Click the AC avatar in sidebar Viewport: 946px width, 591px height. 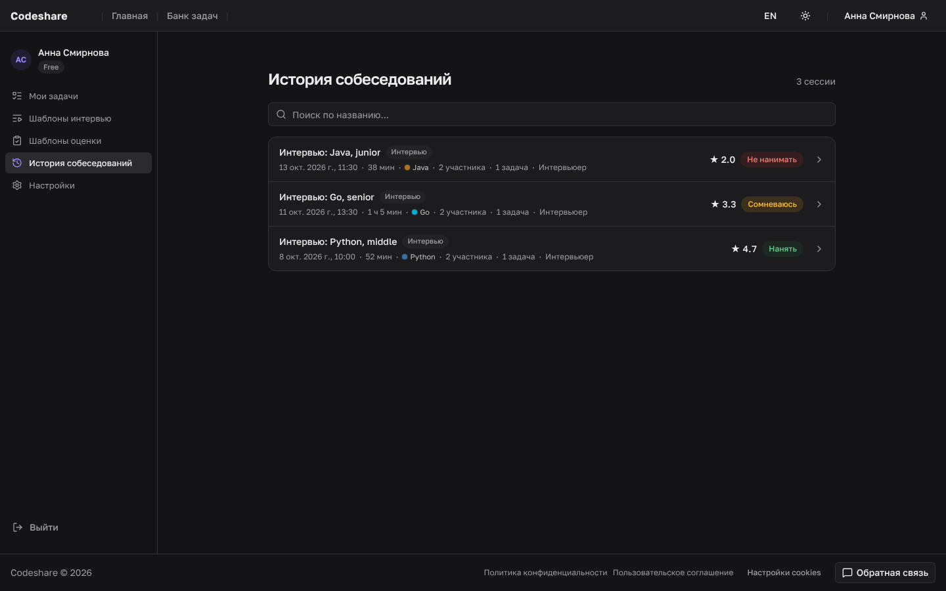21,60
